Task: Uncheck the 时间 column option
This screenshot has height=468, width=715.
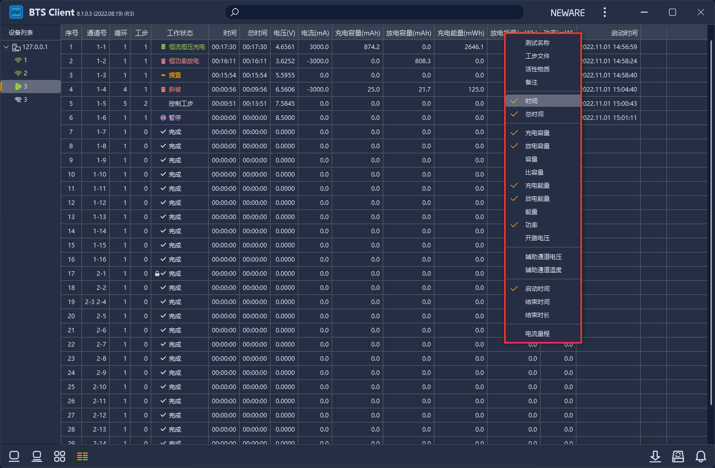Action: click(x=531, y=101)
